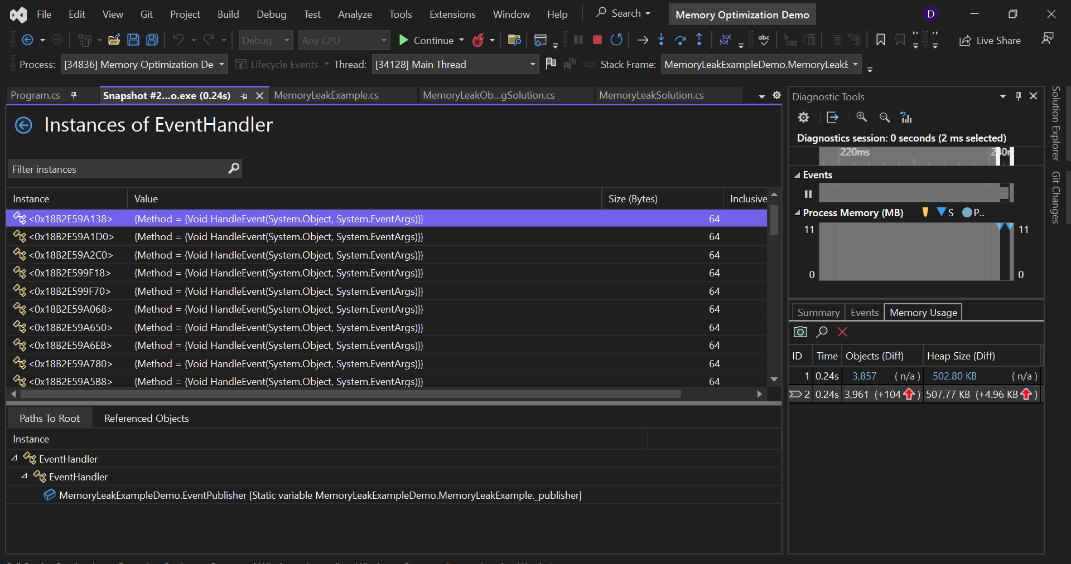The height and width of the screenshot is (564, 1071).
Task: Collapse the EventHandler tree node
Action: [x=13, y=458]
